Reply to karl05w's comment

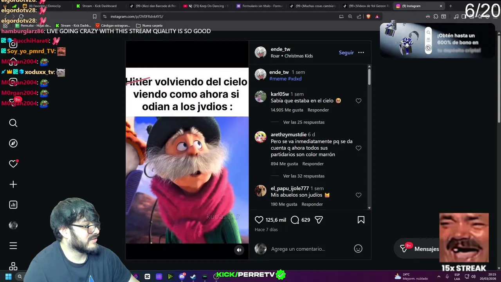[x=318, y=110]
